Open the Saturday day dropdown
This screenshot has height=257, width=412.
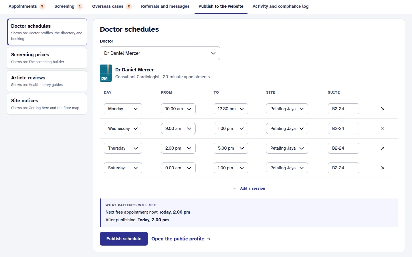click(x=123, y=168)
